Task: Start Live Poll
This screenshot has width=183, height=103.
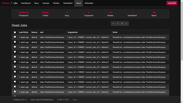Action: coord(172,3)
